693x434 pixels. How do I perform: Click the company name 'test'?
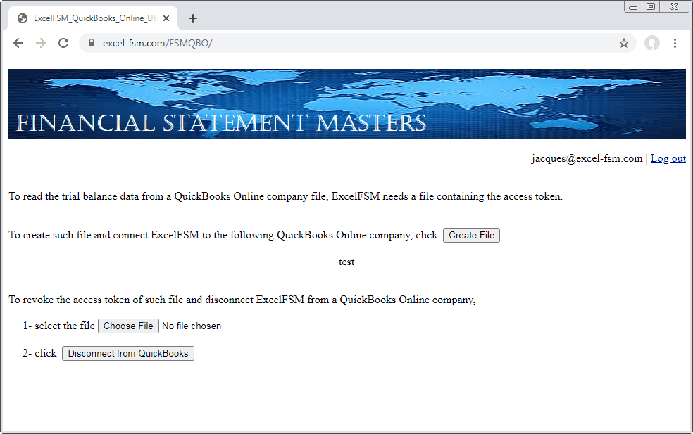tap(346, 262)
